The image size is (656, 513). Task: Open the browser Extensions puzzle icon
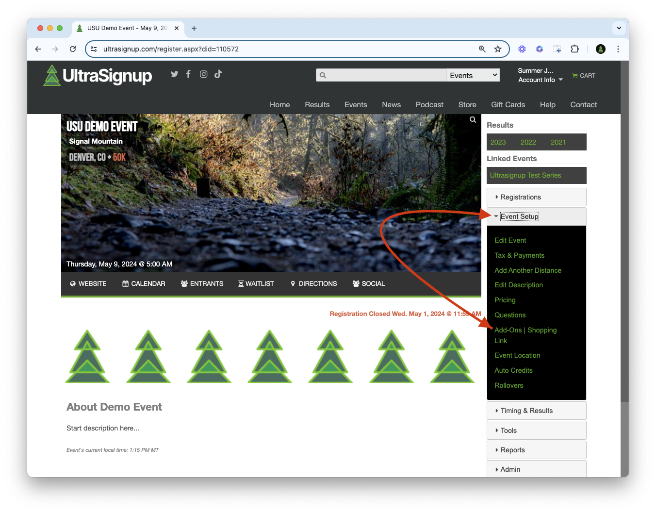click(x=575, y=49)
